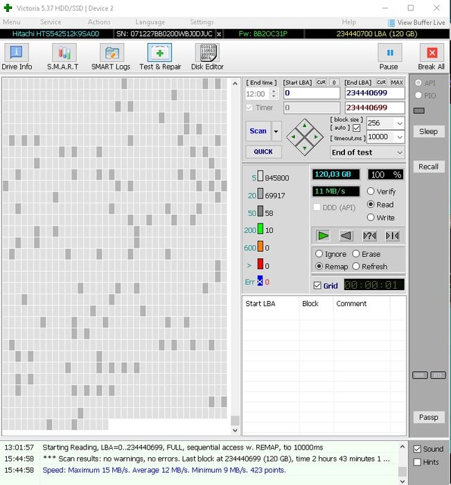Enable the Hints checkbox
Screen dimensions: 451x485
pos(417,462)
